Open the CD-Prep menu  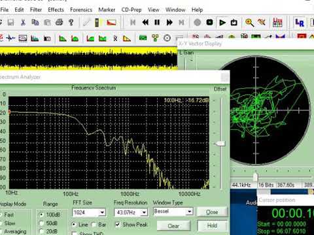[131, 10]
